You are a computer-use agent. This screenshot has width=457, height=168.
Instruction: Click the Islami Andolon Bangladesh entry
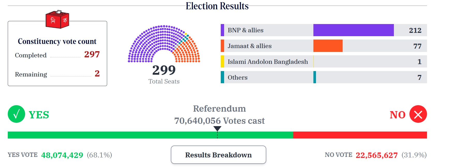click(268, 62)
